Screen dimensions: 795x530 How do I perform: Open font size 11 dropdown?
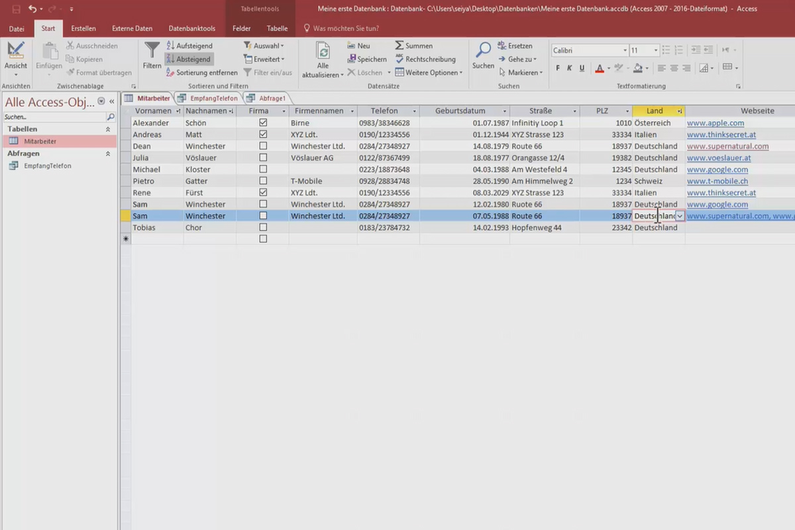click(x=656, y=50)
